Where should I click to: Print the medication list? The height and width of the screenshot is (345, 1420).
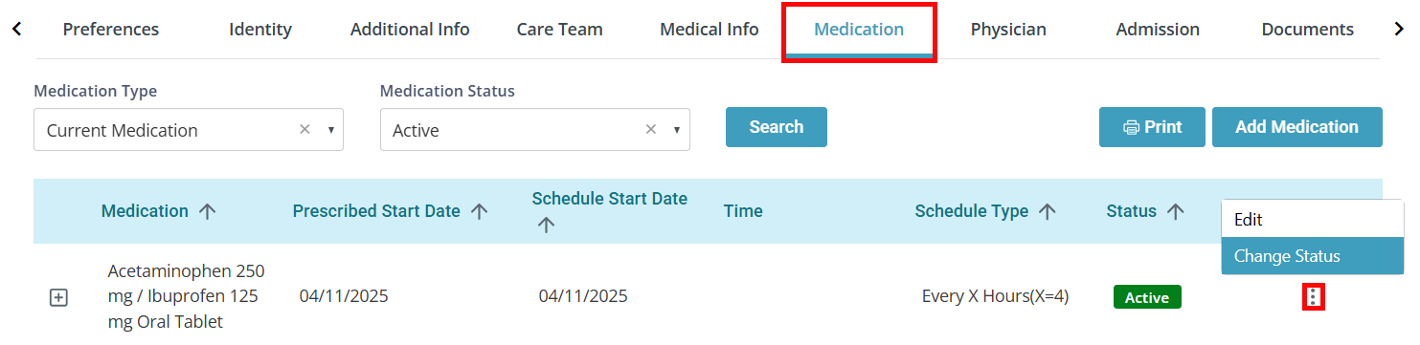(1152, 127)
